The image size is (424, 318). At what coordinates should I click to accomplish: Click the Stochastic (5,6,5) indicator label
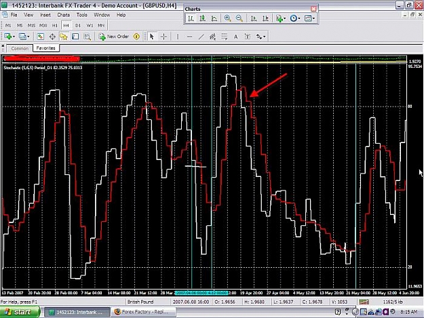[43, 68]
